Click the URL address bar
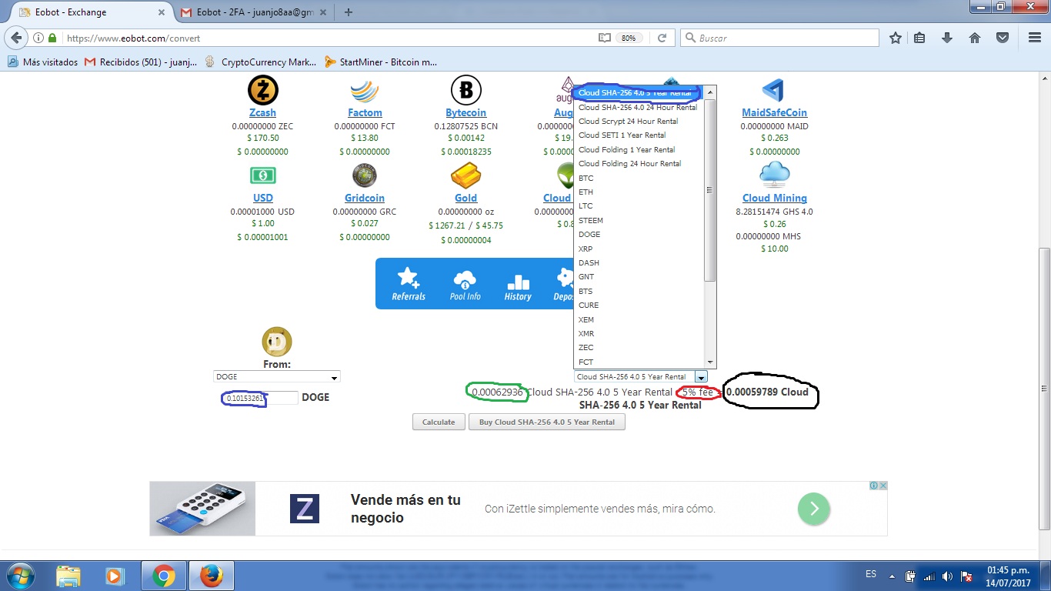Screen dimensions: 1051x591 tap(331, 38)
